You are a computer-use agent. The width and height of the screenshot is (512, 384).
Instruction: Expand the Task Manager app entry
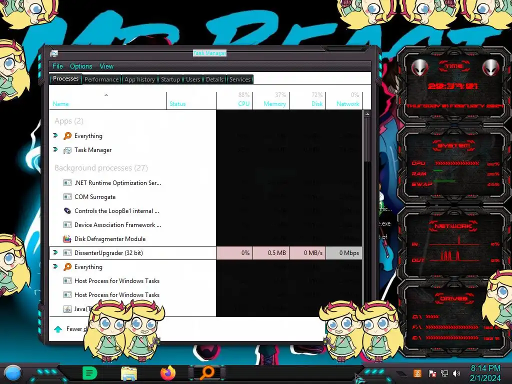[x=55, y=149]
